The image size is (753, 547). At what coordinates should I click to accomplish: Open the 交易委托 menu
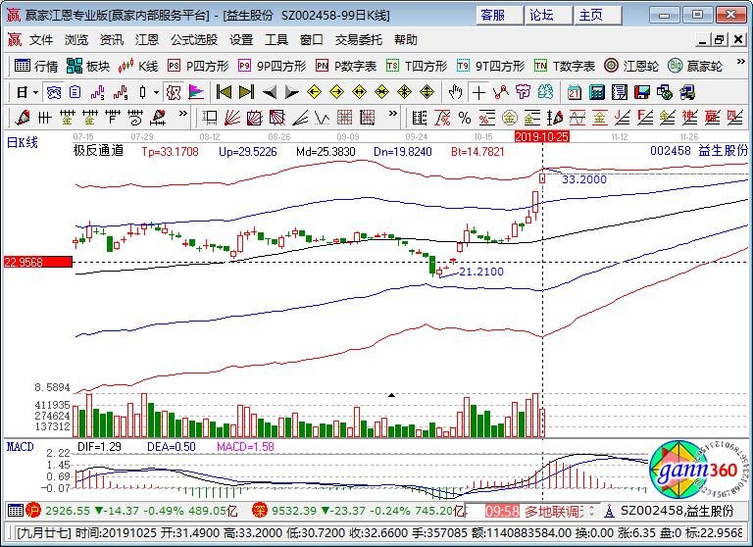(358, 40)
